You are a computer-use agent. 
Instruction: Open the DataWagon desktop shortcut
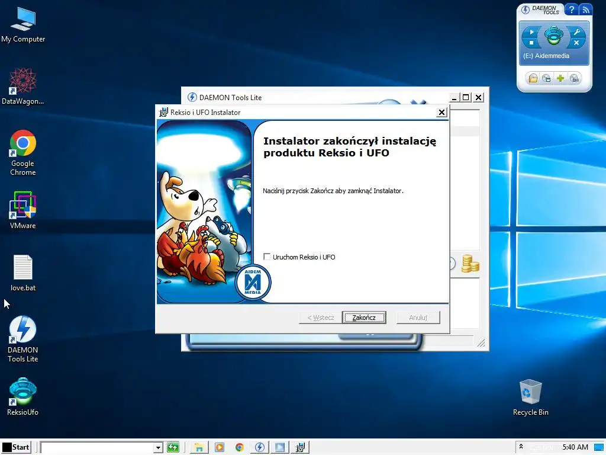click(23, 86)
